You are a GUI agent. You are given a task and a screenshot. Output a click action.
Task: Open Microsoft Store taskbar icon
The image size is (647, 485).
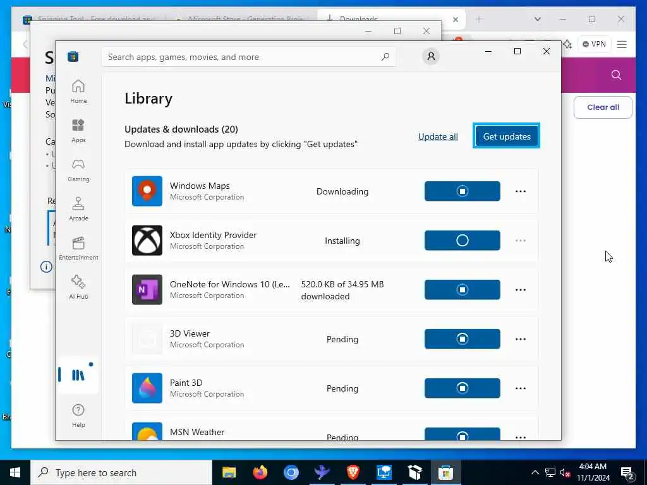(445, 472)
